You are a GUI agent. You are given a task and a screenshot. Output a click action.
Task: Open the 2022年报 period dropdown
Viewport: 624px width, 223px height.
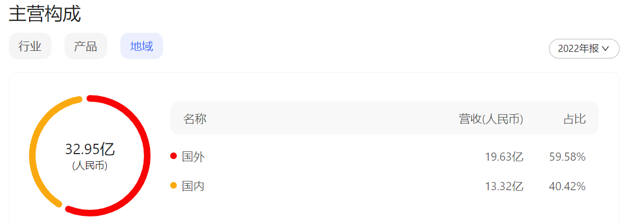583,49
